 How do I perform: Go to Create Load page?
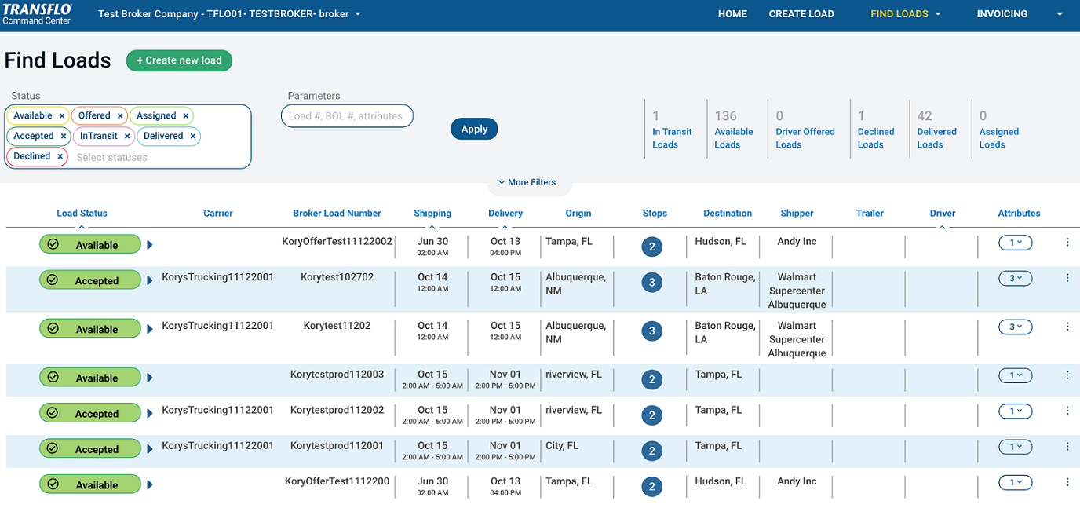click(801, 14)
